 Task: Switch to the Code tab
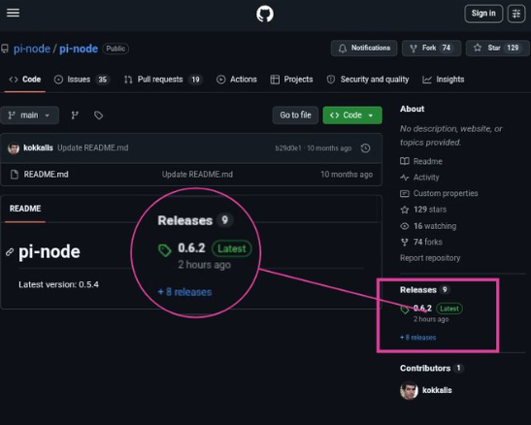click(25, 80)
